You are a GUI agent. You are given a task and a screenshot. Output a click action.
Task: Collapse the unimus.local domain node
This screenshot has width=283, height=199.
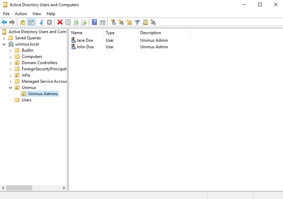[4, 44]
